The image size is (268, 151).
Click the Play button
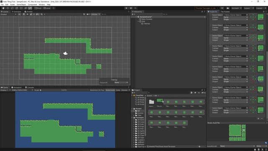click(x=126, y=8)
